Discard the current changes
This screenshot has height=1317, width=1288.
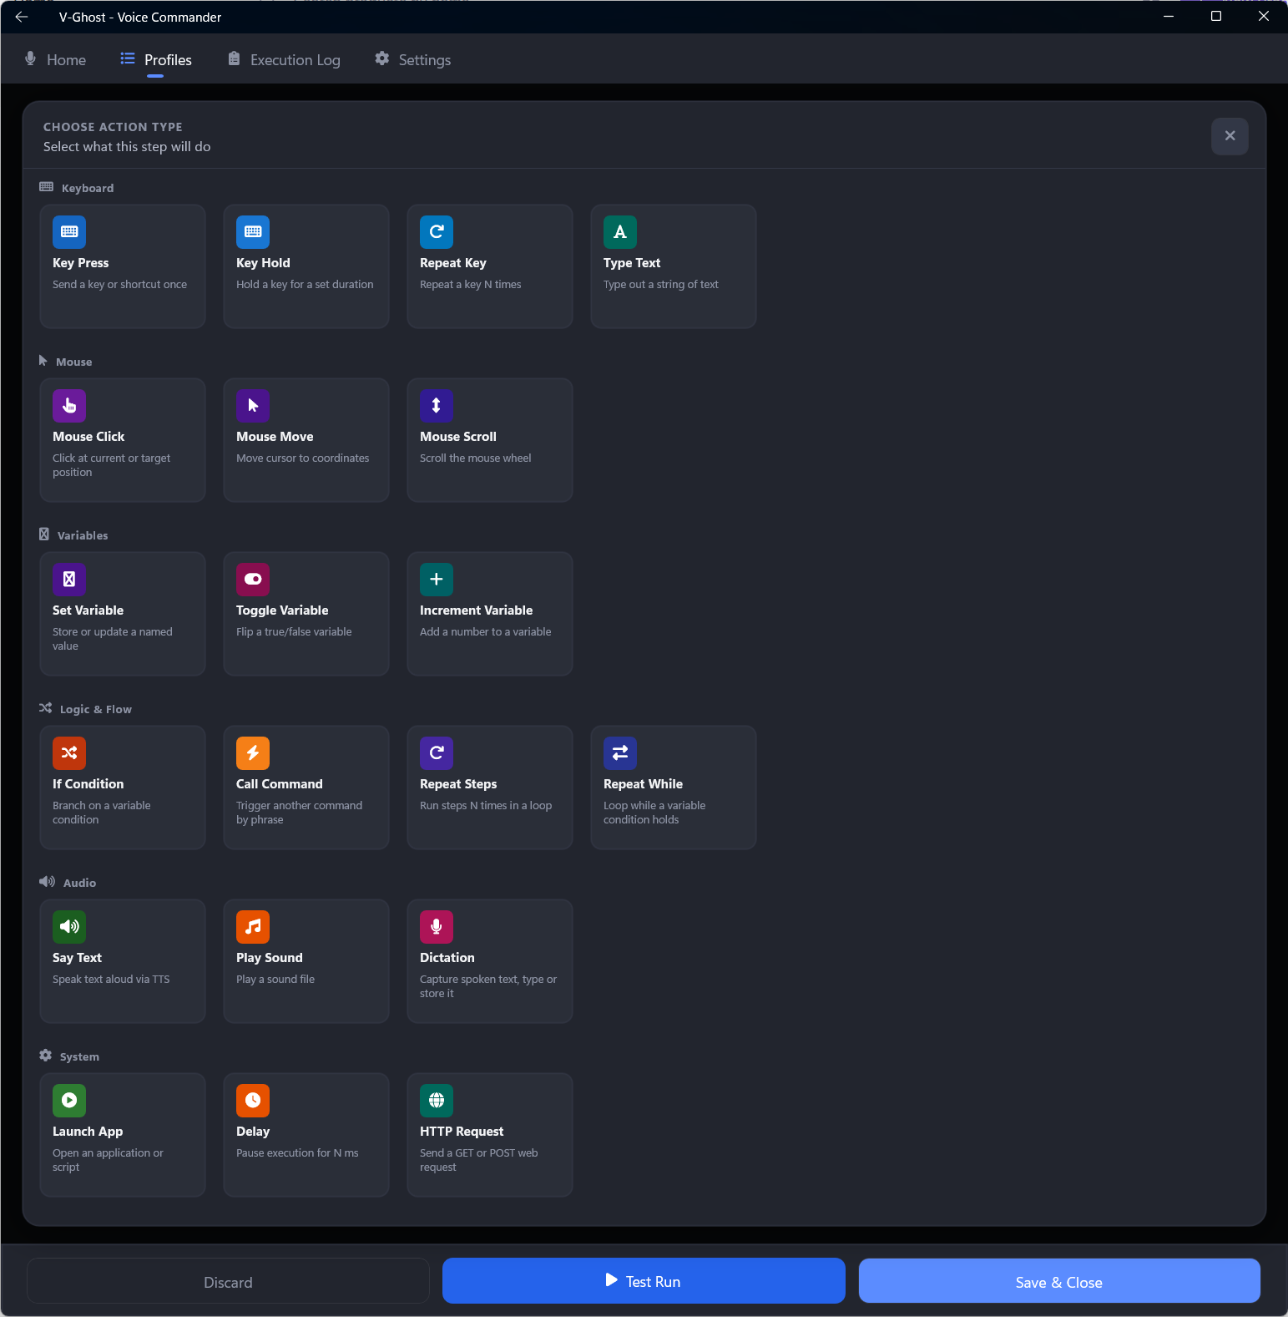pyautogui.click(x=228, y=1282)
